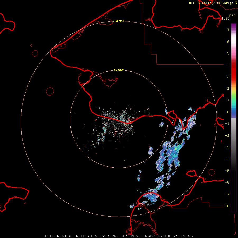The width and height of the screenshot is (238, 238).
Task: Click the 100 NMI range ring label
Action: point(119,21)
